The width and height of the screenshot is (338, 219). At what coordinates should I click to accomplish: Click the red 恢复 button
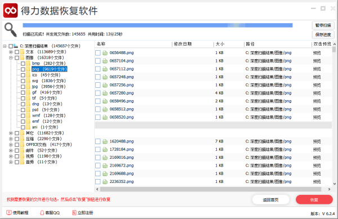pyautogui.click(x=314, y=200)
